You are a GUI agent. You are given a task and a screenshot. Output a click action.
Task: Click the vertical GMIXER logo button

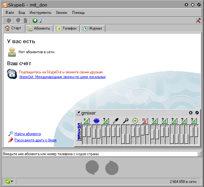coord(79,131)
